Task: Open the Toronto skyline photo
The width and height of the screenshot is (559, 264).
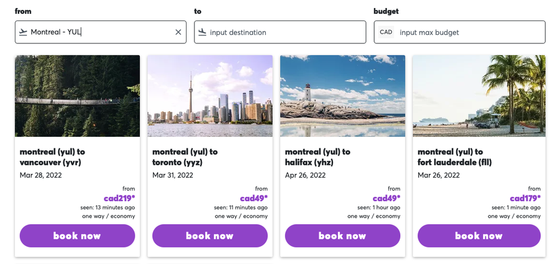Action: tap(209, 96)
